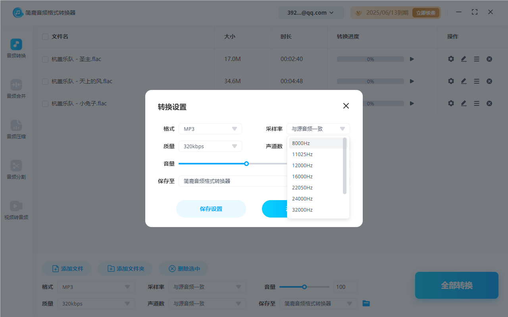Check the checkbox for 杭盖乐队 - 圣主.flac

coord(45,59)
